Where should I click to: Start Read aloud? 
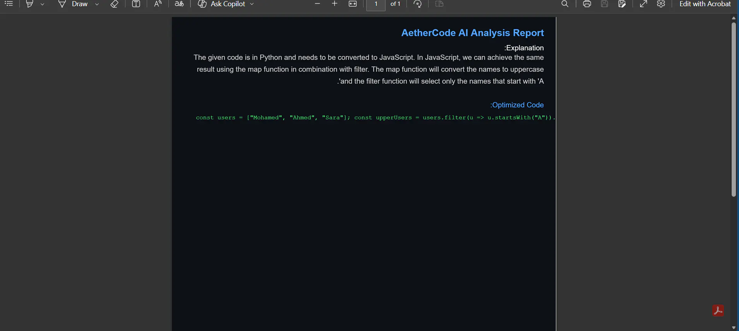158,4
